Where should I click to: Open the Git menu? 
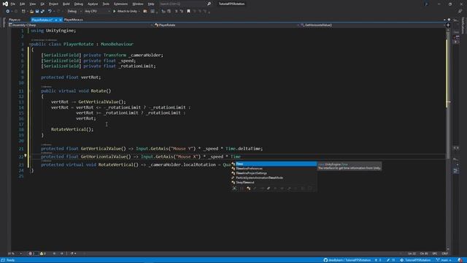[42, 4]
